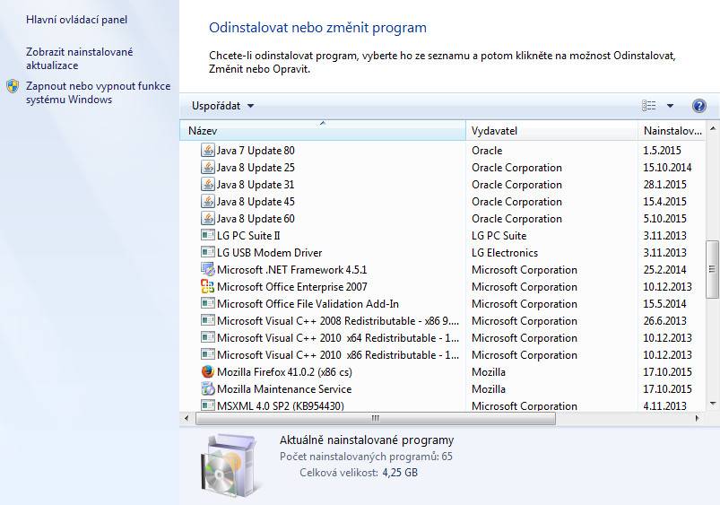Image resolution: width=720 pixels, height=505 pixels.
Task: Click the Java 8 Update 60 icon
Action: pos(208,218)
